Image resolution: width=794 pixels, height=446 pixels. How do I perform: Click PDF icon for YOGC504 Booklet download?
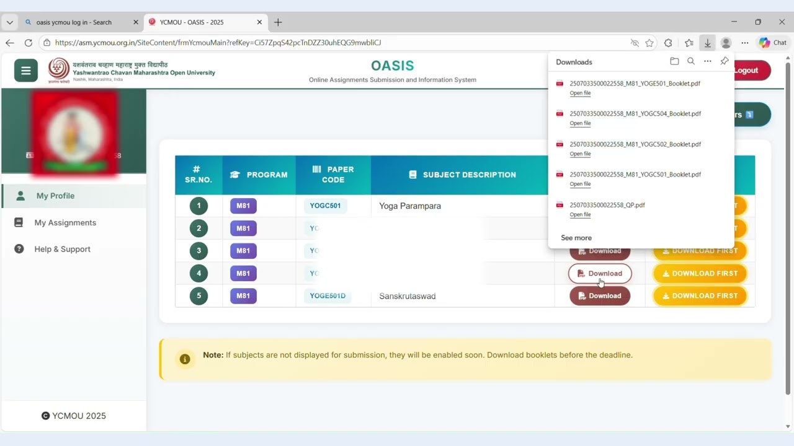560,114
